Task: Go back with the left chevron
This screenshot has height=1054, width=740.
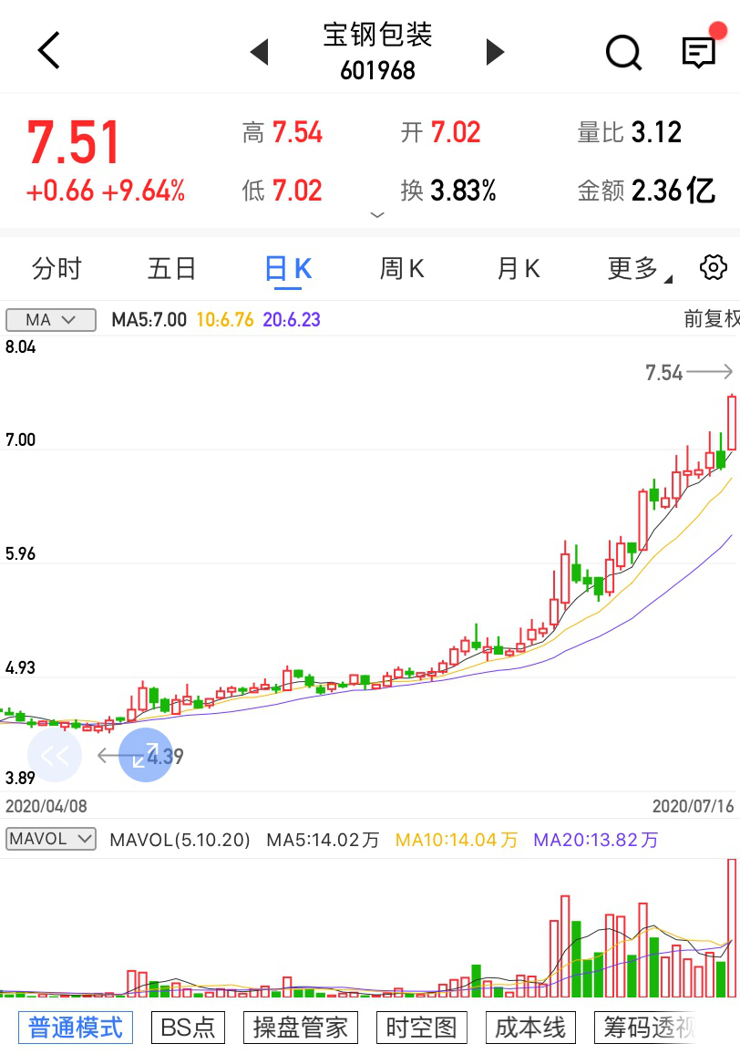Action: (49, 50)
